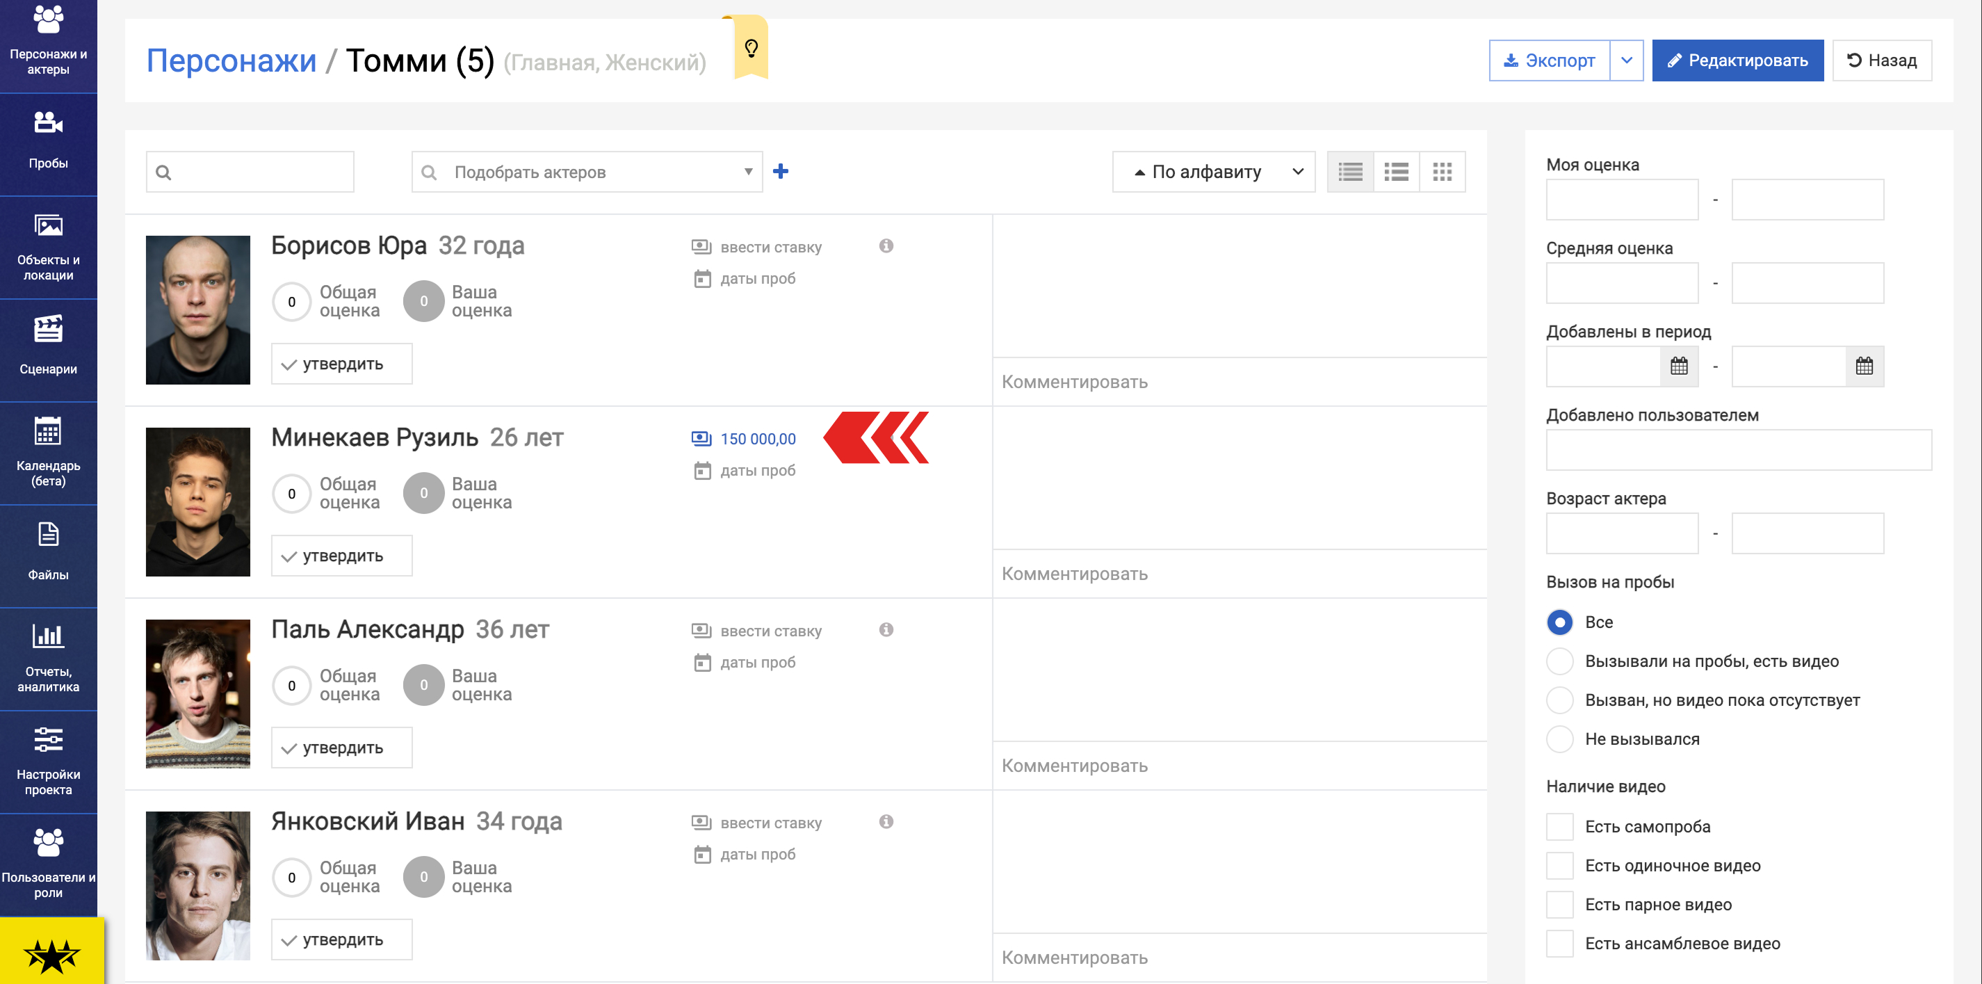Click the actor list search field

tap(250, 172)
